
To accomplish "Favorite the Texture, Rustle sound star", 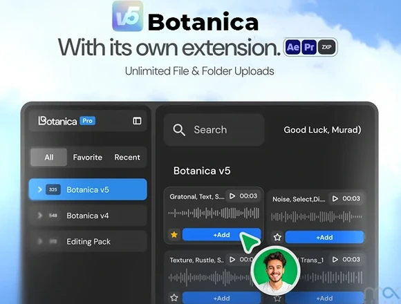I will pos(174,298).
